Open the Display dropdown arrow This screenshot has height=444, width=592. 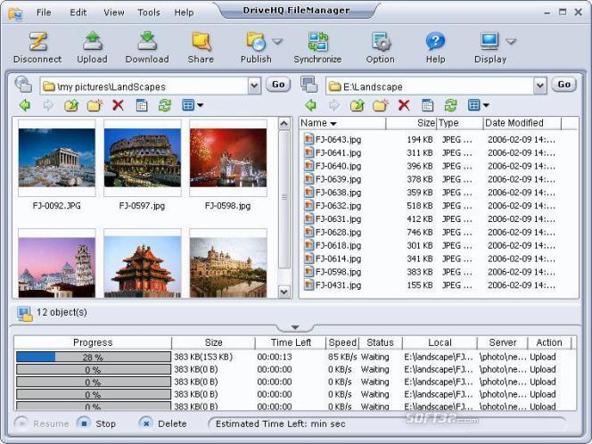click(511, 41)
